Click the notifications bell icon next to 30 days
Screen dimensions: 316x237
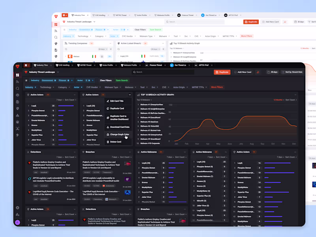pyautogui.click(x=258, y=72)
